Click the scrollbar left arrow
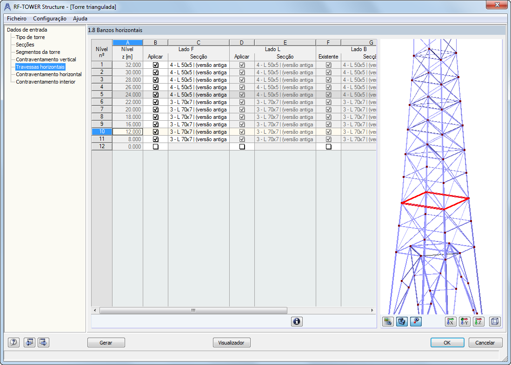 click(95, 310)
